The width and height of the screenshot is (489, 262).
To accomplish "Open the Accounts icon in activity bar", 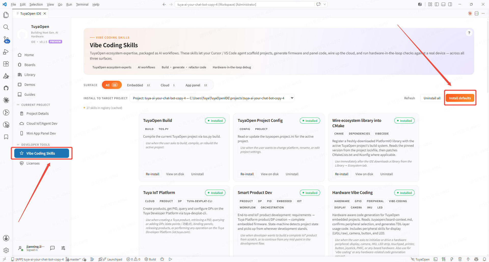I will click(6, 238).
